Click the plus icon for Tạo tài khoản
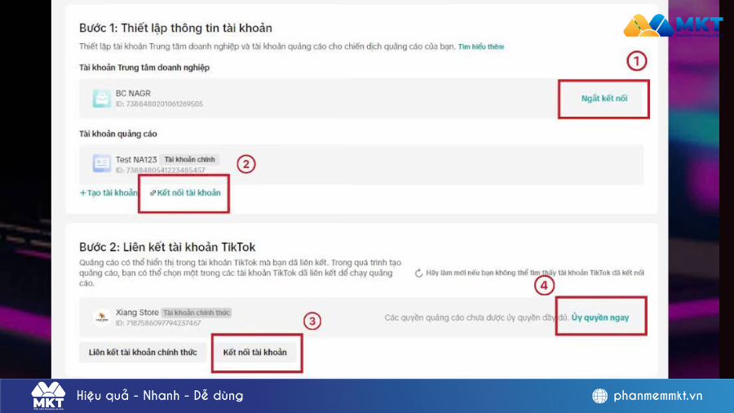Image resolution: width=734 pixels, height=413 pixels. click(83, 193)
